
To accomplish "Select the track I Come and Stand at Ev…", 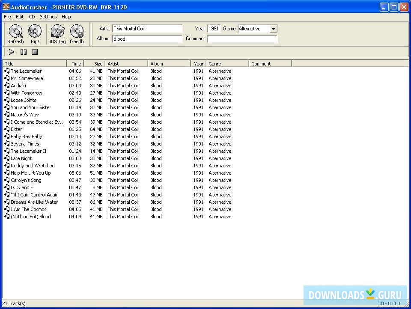I will tap(38, 122).
